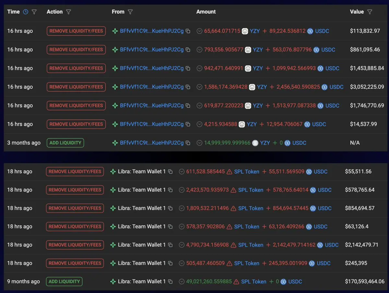This screenshot has height=293, width=389.
Task: Expand amount details for 49,021,260.559885 SPL Token
Action: point(182,282)
